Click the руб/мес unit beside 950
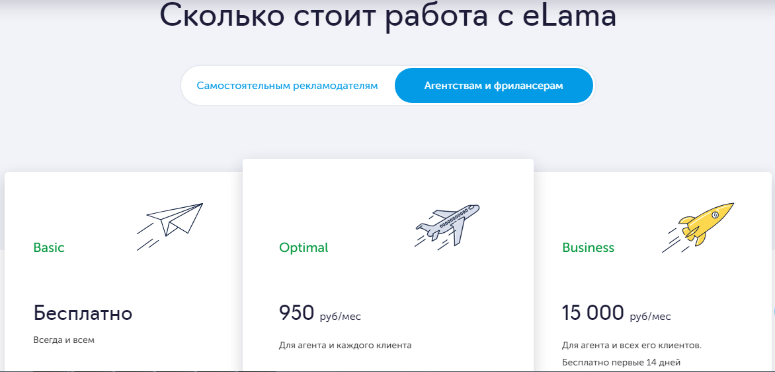The image size is (775, 372). click(341, 317)
